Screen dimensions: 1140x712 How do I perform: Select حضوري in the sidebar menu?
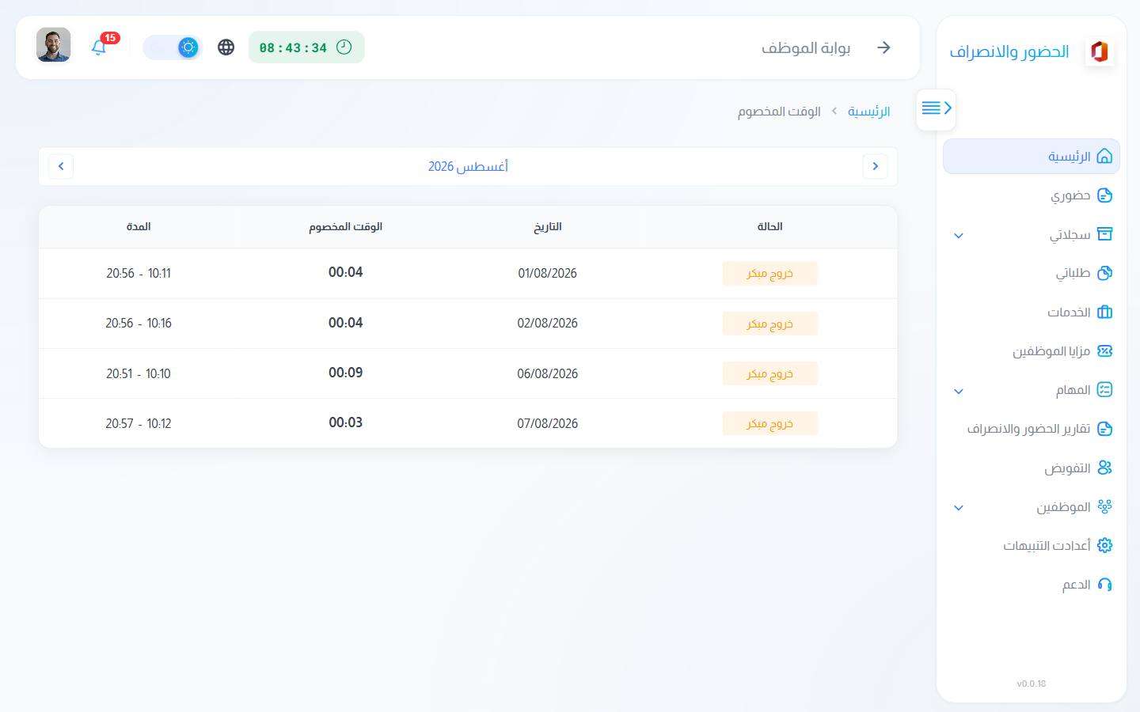[x=1032, y=195]
